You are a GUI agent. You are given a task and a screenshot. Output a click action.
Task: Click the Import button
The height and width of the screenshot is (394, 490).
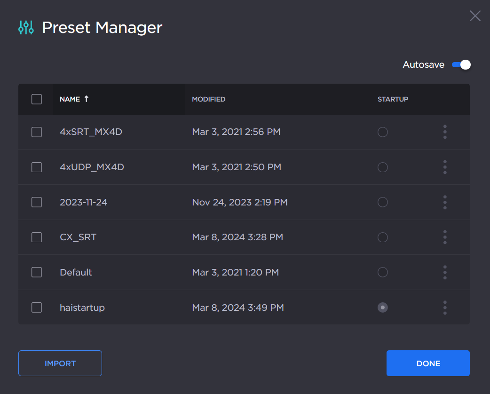click(x=60, y=363)
